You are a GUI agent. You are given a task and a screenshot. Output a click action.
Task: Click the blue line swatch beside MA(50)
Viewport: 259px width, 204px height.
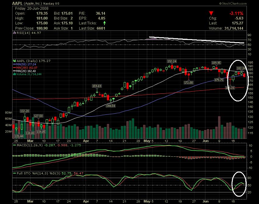14,64
